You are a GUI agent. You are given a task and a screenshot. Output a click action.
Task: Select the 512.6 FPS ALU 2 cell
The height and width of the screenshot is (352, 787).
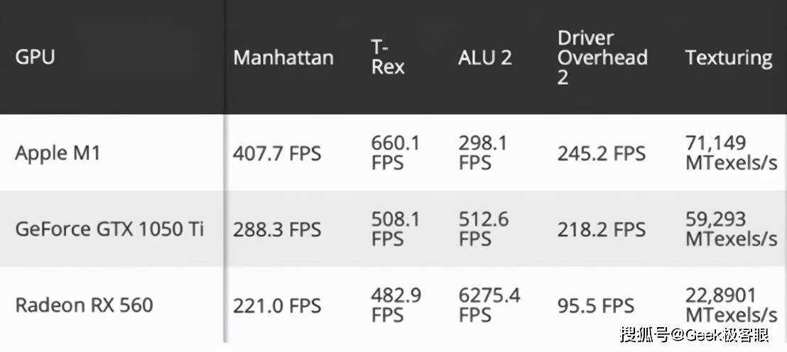pyautogui.click(x=483, y=229)
